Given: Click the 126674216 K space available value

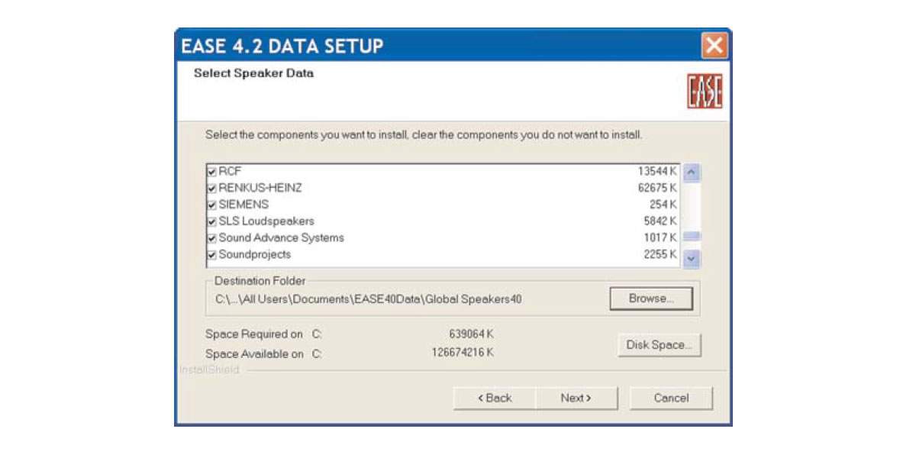Looking at the screenshot, I should 463,353.
